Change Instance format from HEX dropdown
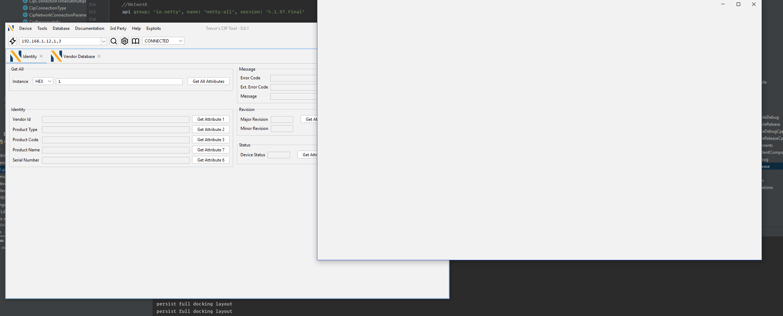Image resolution: width=783 pixels, height=316 pixels. click(x=42, y=81)
